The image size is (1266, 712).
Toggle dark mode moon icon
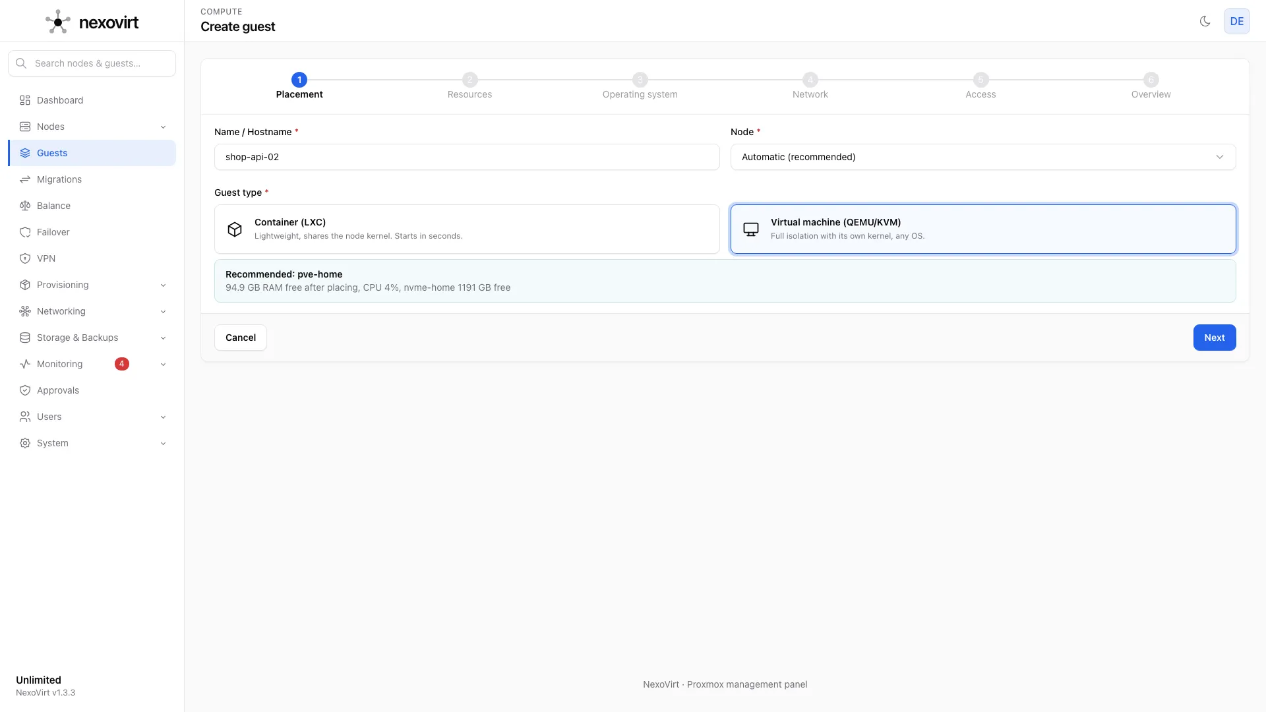[x=1205, y=21]
